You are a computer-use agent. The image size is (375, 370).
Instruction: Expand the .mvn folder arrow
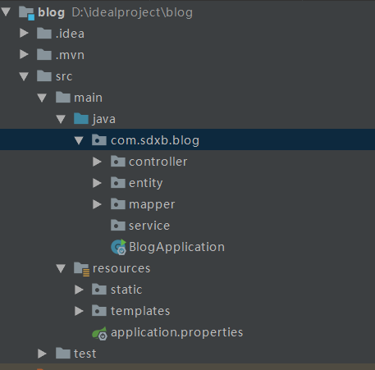[24, 54]
